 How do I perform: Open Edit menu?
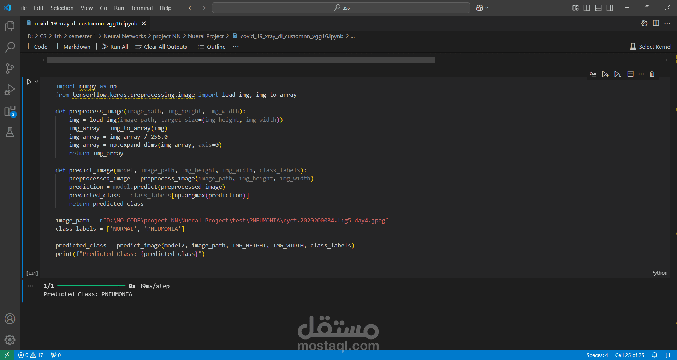[38, 8]
